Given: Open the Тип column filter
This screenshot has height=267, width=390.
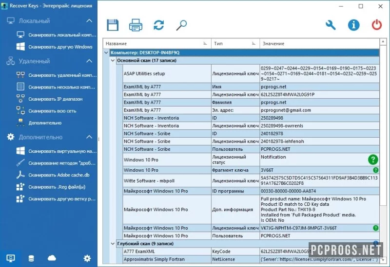Looking at the screenshot, I should pyautogui.click(x=253, y=43).
